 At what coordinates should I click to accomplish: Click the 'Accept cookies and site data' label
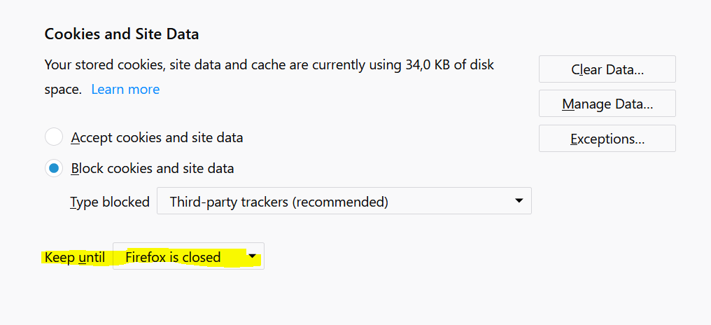click(157, 137)
